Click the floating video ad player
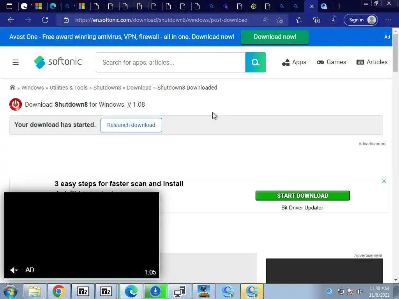The height and width of the screenshot is (299, 399). coord(82,235)
